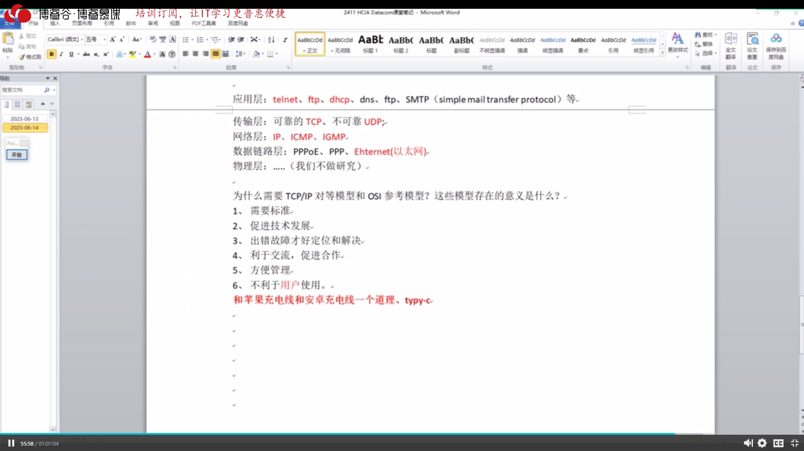Click the Find button in editing group
Screen dimensions: 804x451
705,35
